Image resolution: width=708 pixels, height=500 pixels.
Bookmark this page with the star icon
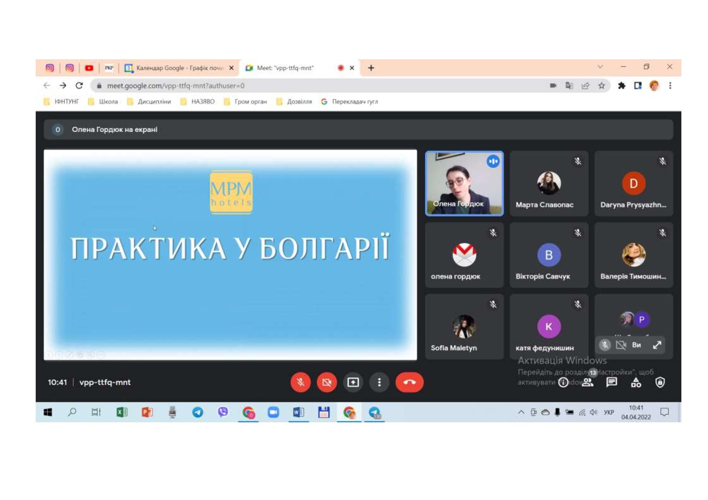click(x=601, y=86)
